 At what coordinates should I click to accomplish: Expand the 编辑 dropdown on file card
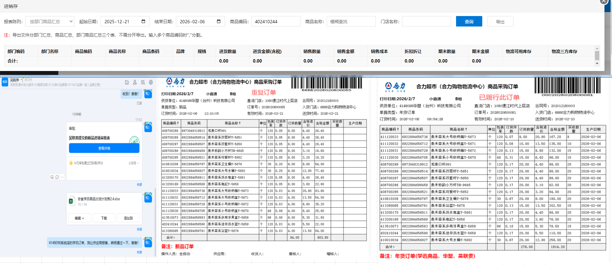(x=79, y=218)
